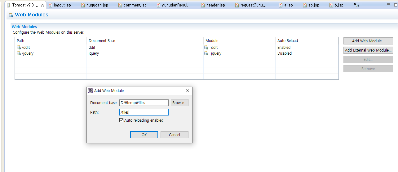Screen dimensions: 398x172
Task: Open the requestGugu... tab
Action: point(250,5)
